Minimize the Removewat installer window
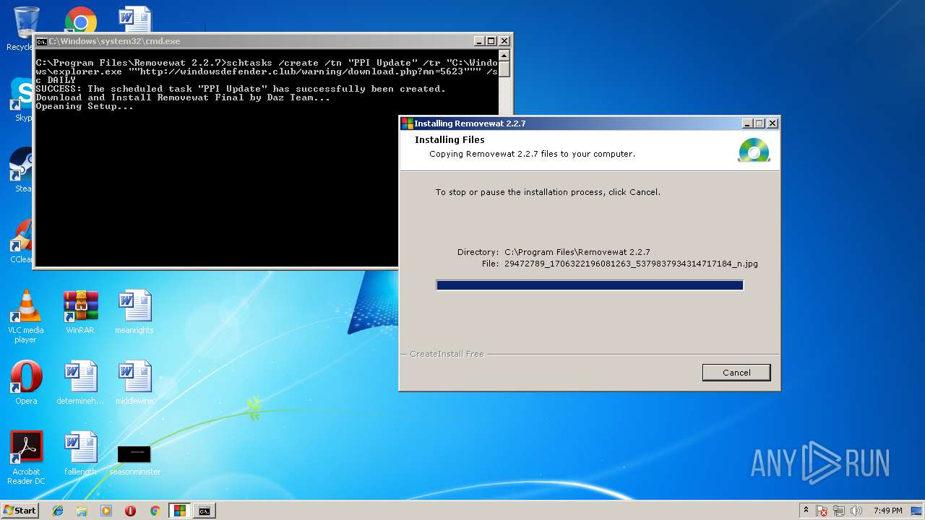 [747, 123]
